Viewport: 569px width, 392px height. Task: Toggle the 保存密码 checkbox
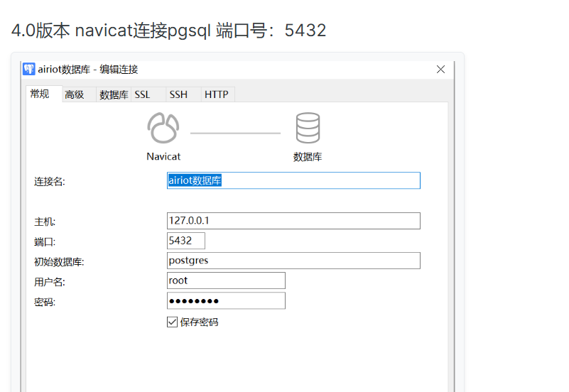point(172,322)
